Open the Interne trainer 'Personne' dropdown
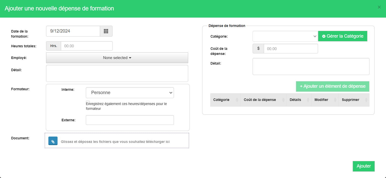The image size is (386, 178). [130, 93]
